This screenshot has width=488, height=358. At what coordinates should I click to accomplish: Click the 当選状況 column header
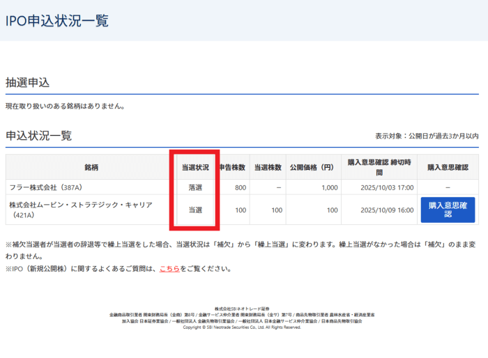(195, 167)
